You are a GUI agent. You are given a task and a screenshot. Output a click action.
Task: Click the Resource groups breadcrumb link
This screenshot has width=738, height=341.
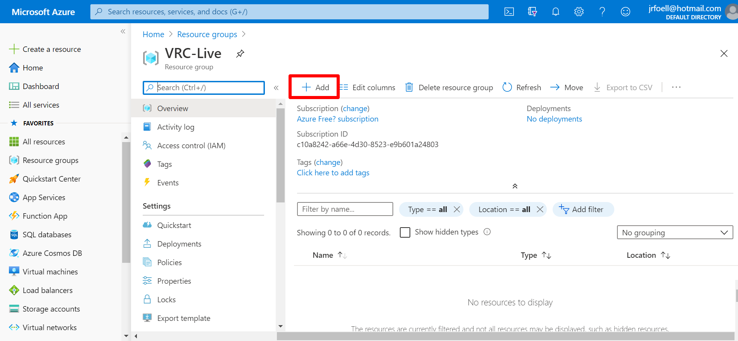click(207, 34)
